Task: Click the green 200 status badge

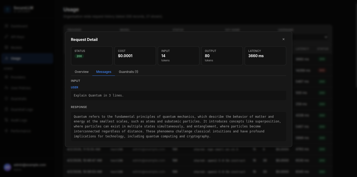Action: pyautogui.click(x=79, y=56)
